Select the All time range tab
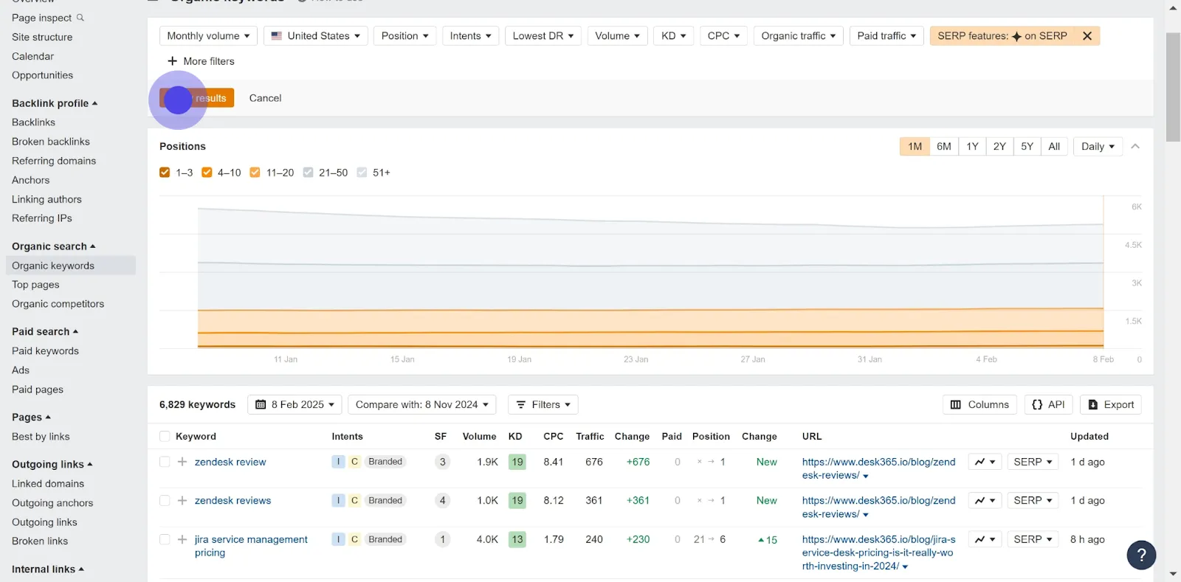 (1054, 146)
